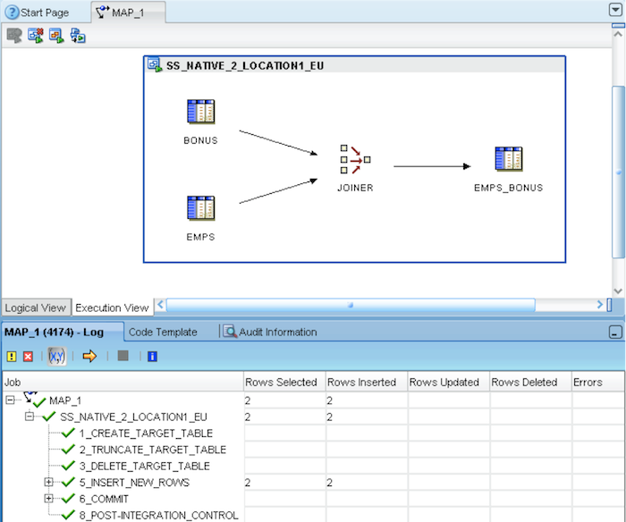Expand the 5_INSERT_NEW_ROWS node
The image size is (626, 522).
[x=48, y=482]
